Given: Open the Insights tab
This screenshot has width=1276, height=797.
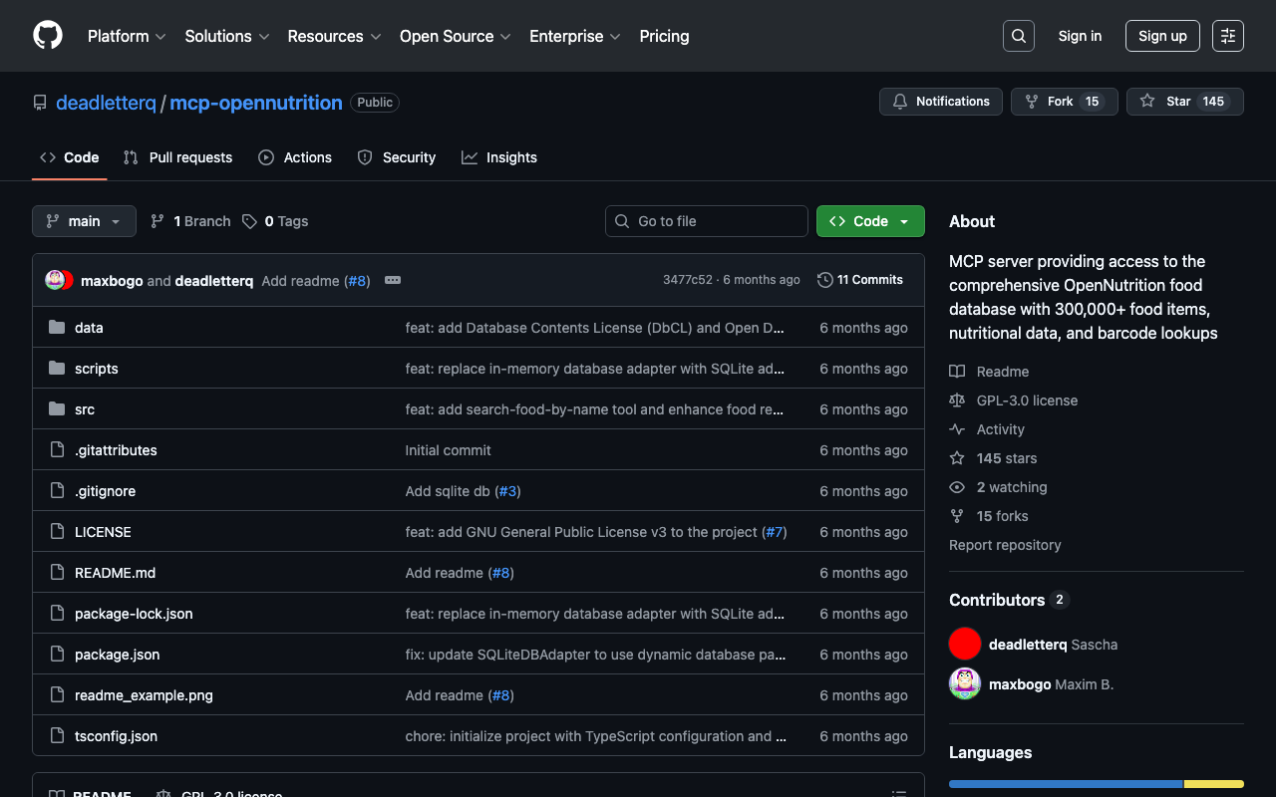Looking at the screenshot, I should point(499,157).
